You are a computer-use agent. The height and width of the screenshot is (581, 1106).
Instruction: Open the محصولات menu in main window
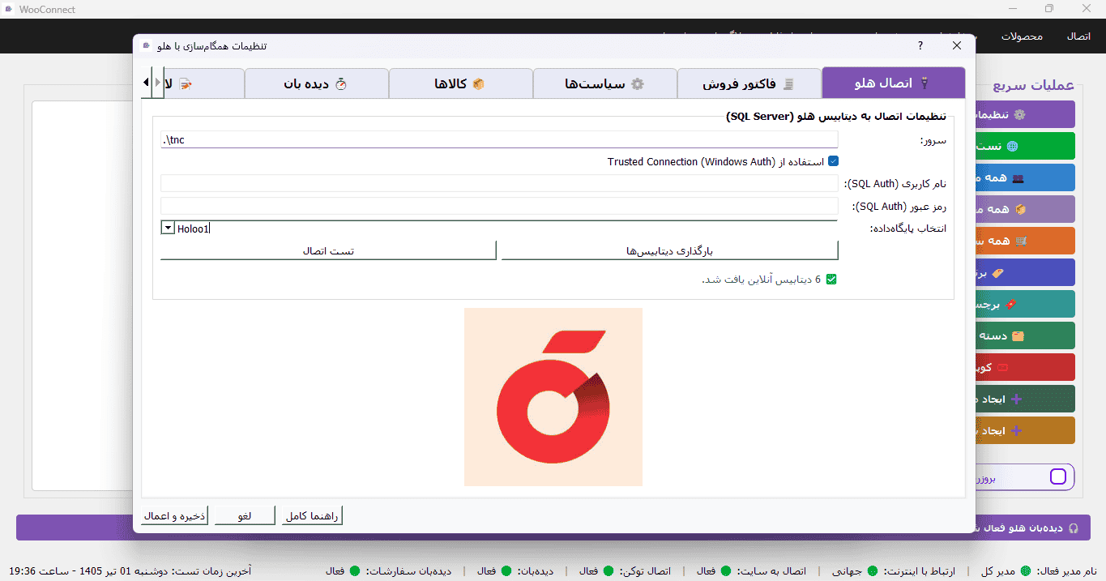[1022, 36]
